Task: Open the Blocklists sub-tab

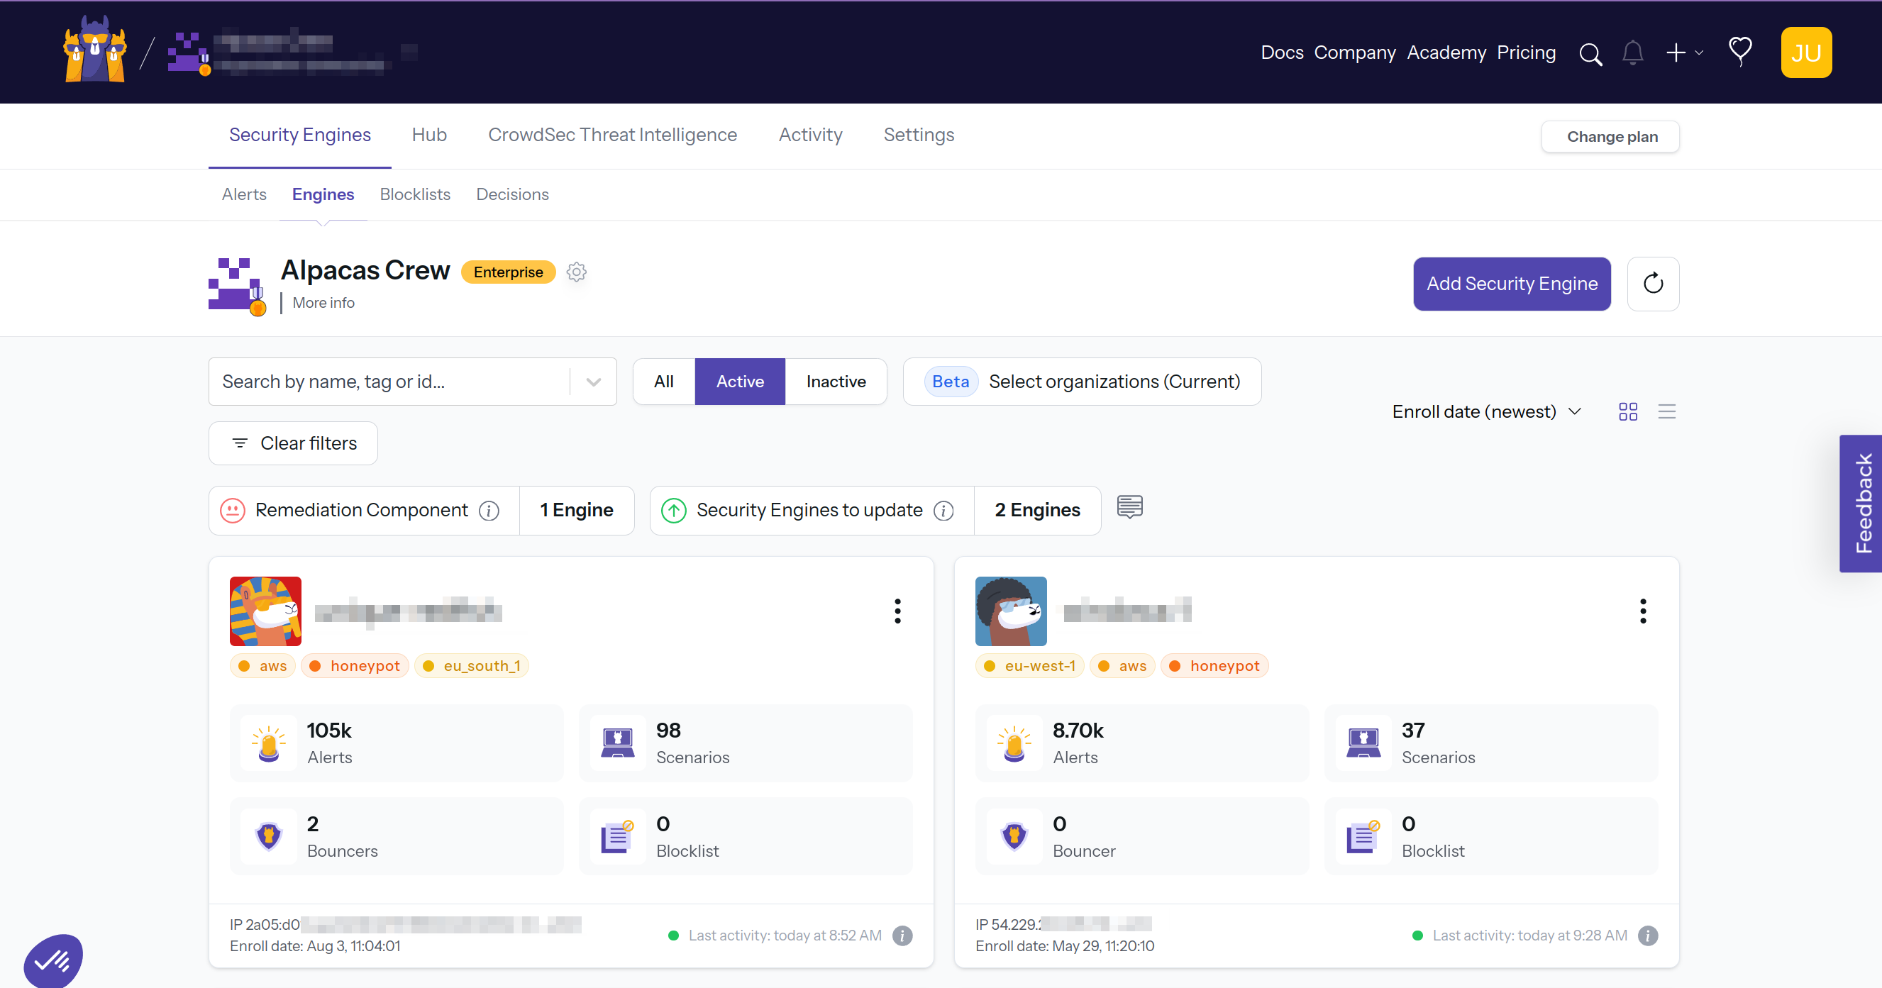Action: (x=414, y=194)
